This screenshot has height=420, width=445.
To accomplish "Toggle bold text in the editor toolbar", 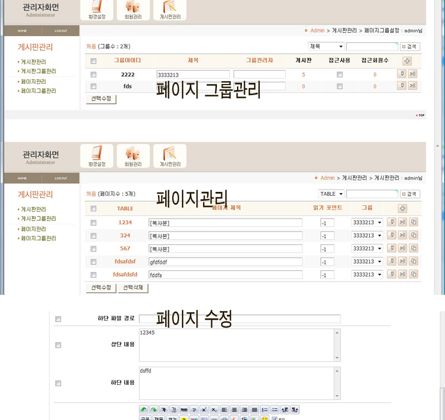I will (164, 409).
